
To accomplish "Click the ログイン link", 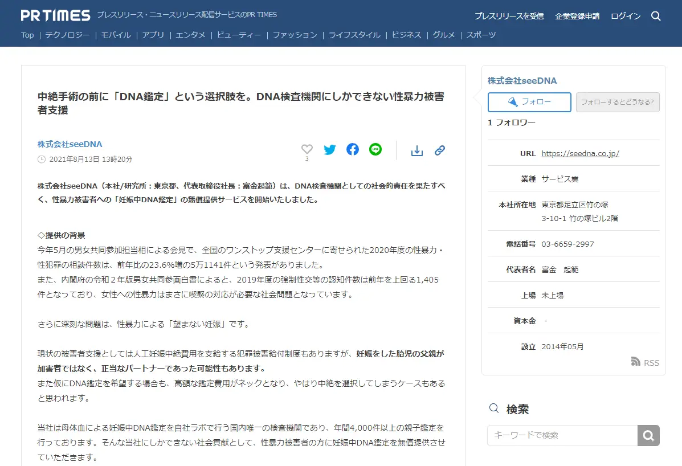I will [x=626, y=16].
